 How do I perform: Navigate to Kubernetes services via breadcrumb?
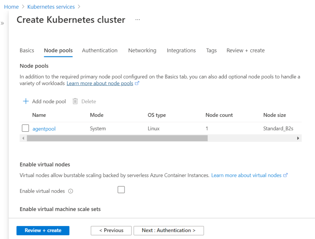51,6
